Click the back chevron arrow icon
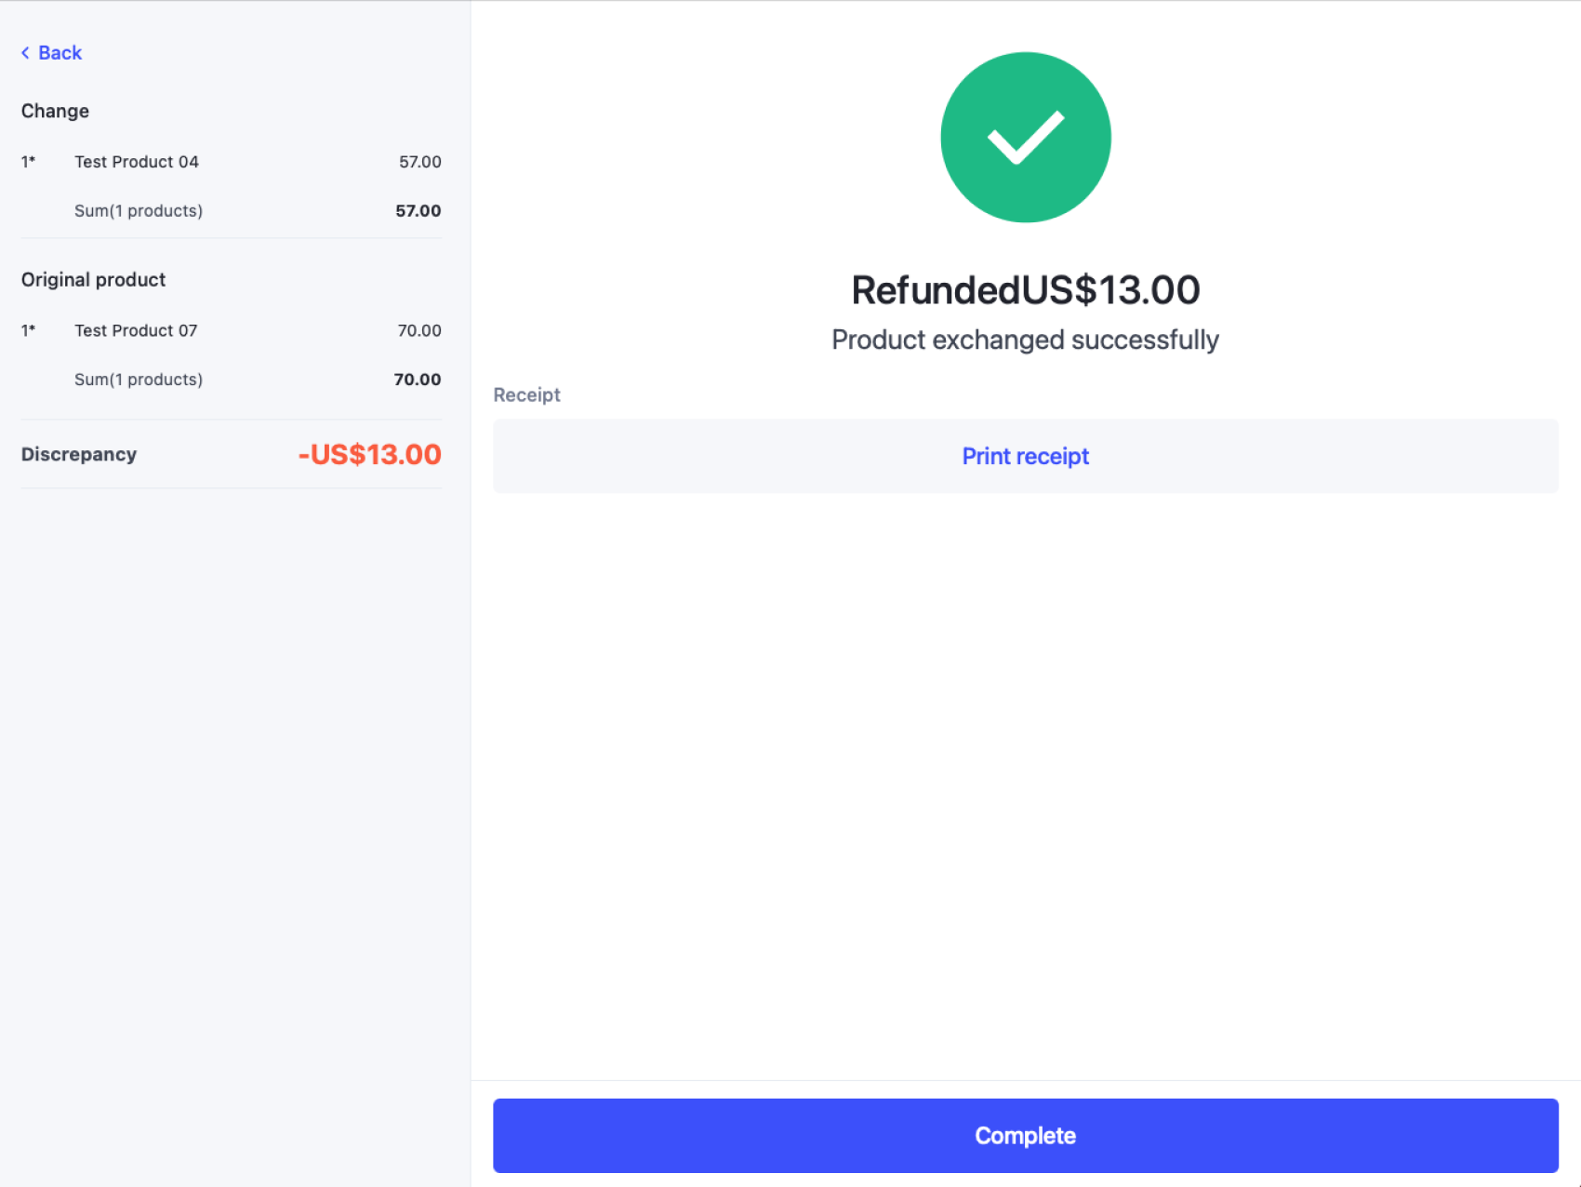The height and width of the screenshot is (1187, 1581). (25, 52)
